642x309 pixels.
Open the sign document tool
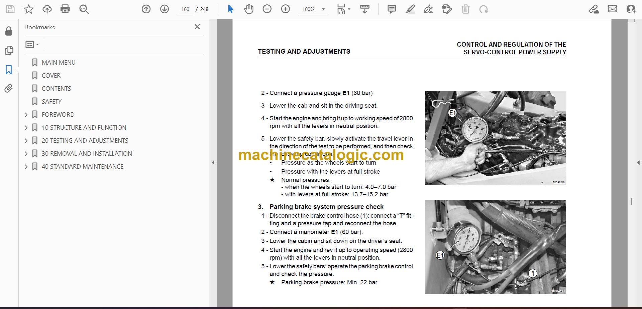429,9
